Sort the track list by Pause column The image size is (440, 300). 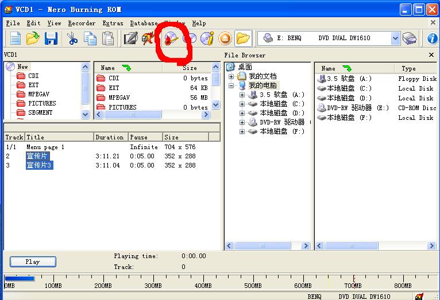(x=145, y=137)
